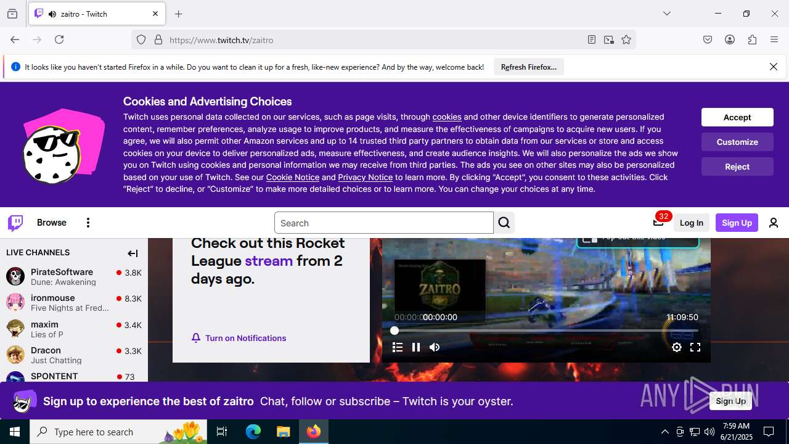The height and width of the screenshot is (444, 789).
Task: Open picture-in-picture from address bar
Action: (609, 39)
